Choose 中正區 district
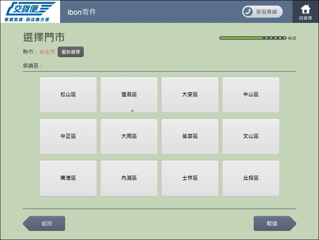The image size is (319, 240). (x=68, y=137)
